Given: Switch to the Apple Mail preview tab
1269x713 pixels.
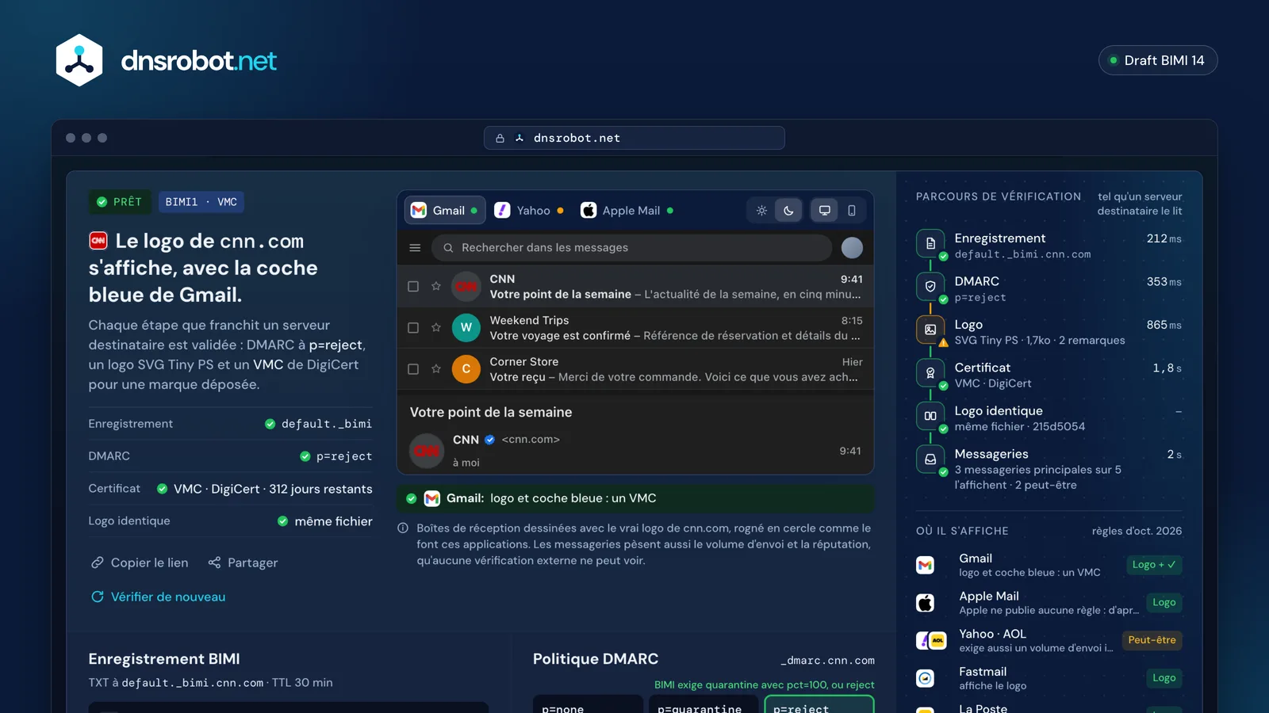Looking at the screenshot, I should point(627,211).
